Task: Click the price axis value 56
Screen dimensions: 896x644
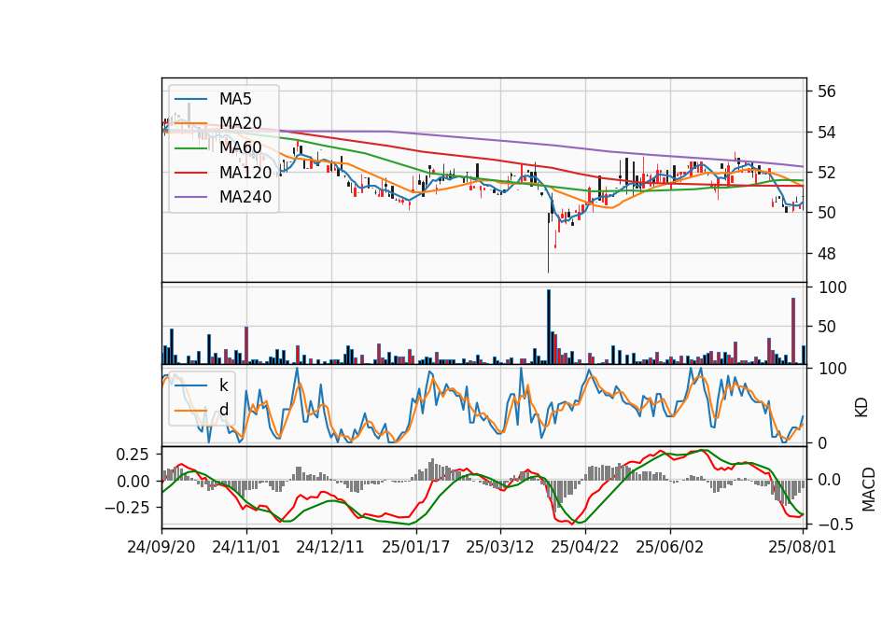Action: (x=826, y=91)
